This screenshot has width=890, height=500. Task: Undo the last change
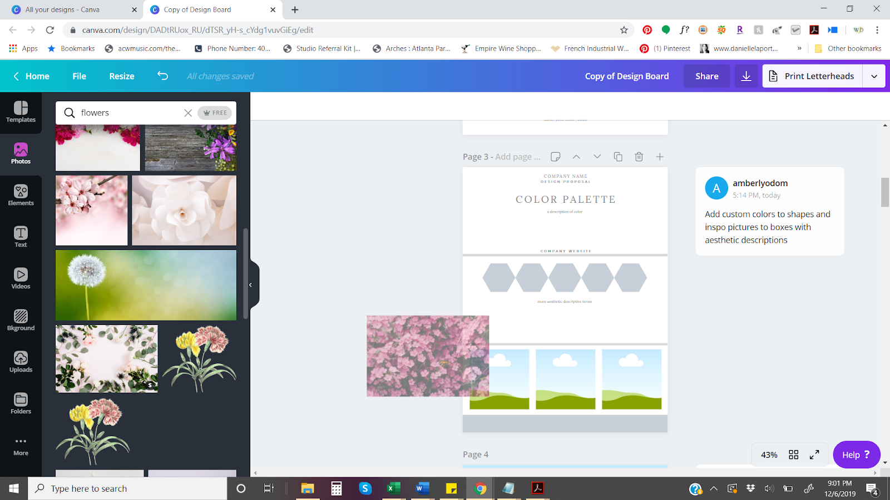(x=162, y=76)
